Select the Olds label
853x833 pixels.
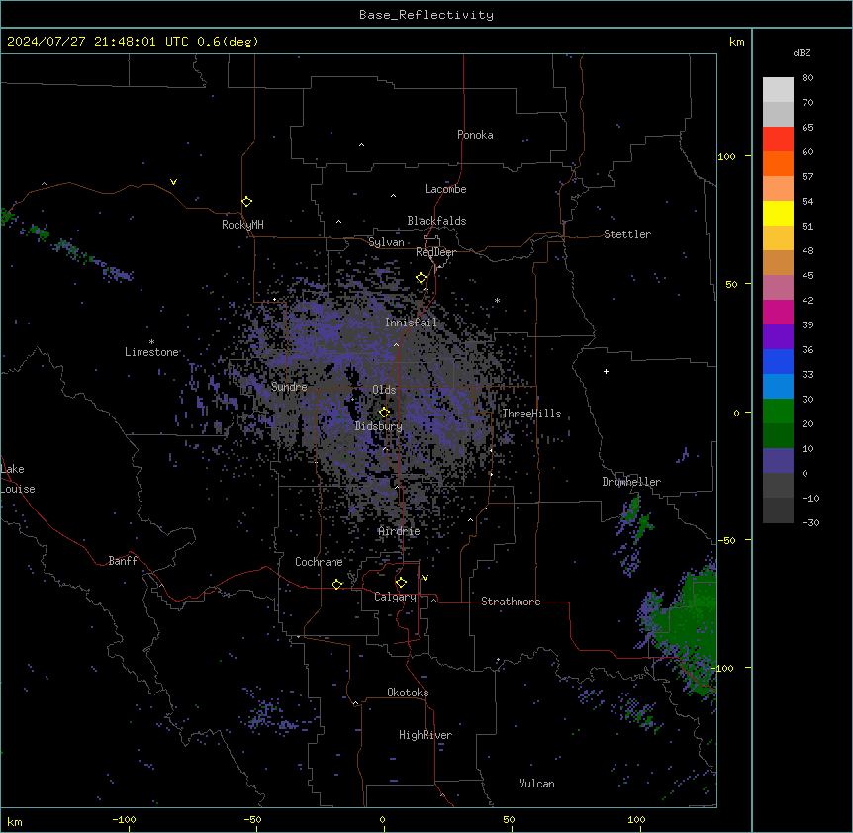coord(384,390)
